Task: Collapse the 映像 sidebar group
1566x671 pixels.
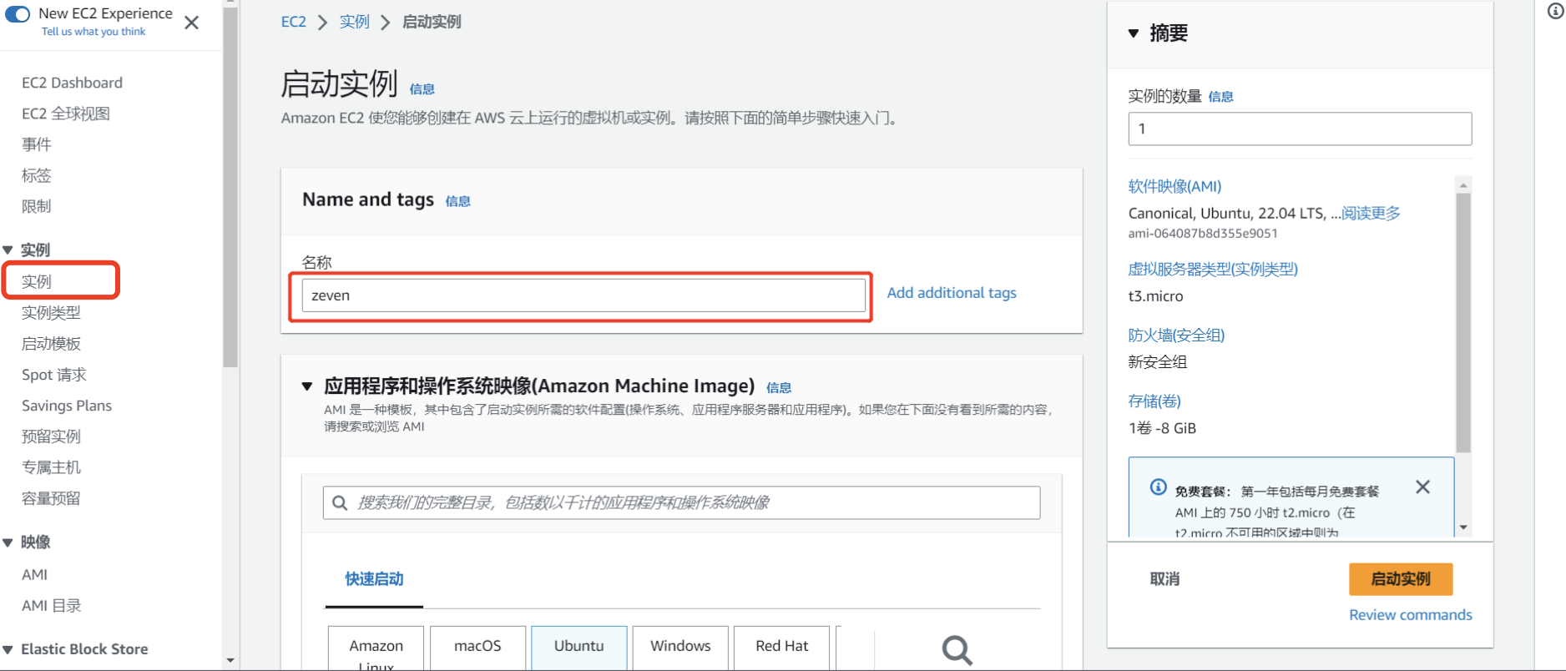Action: pos(8,542)
